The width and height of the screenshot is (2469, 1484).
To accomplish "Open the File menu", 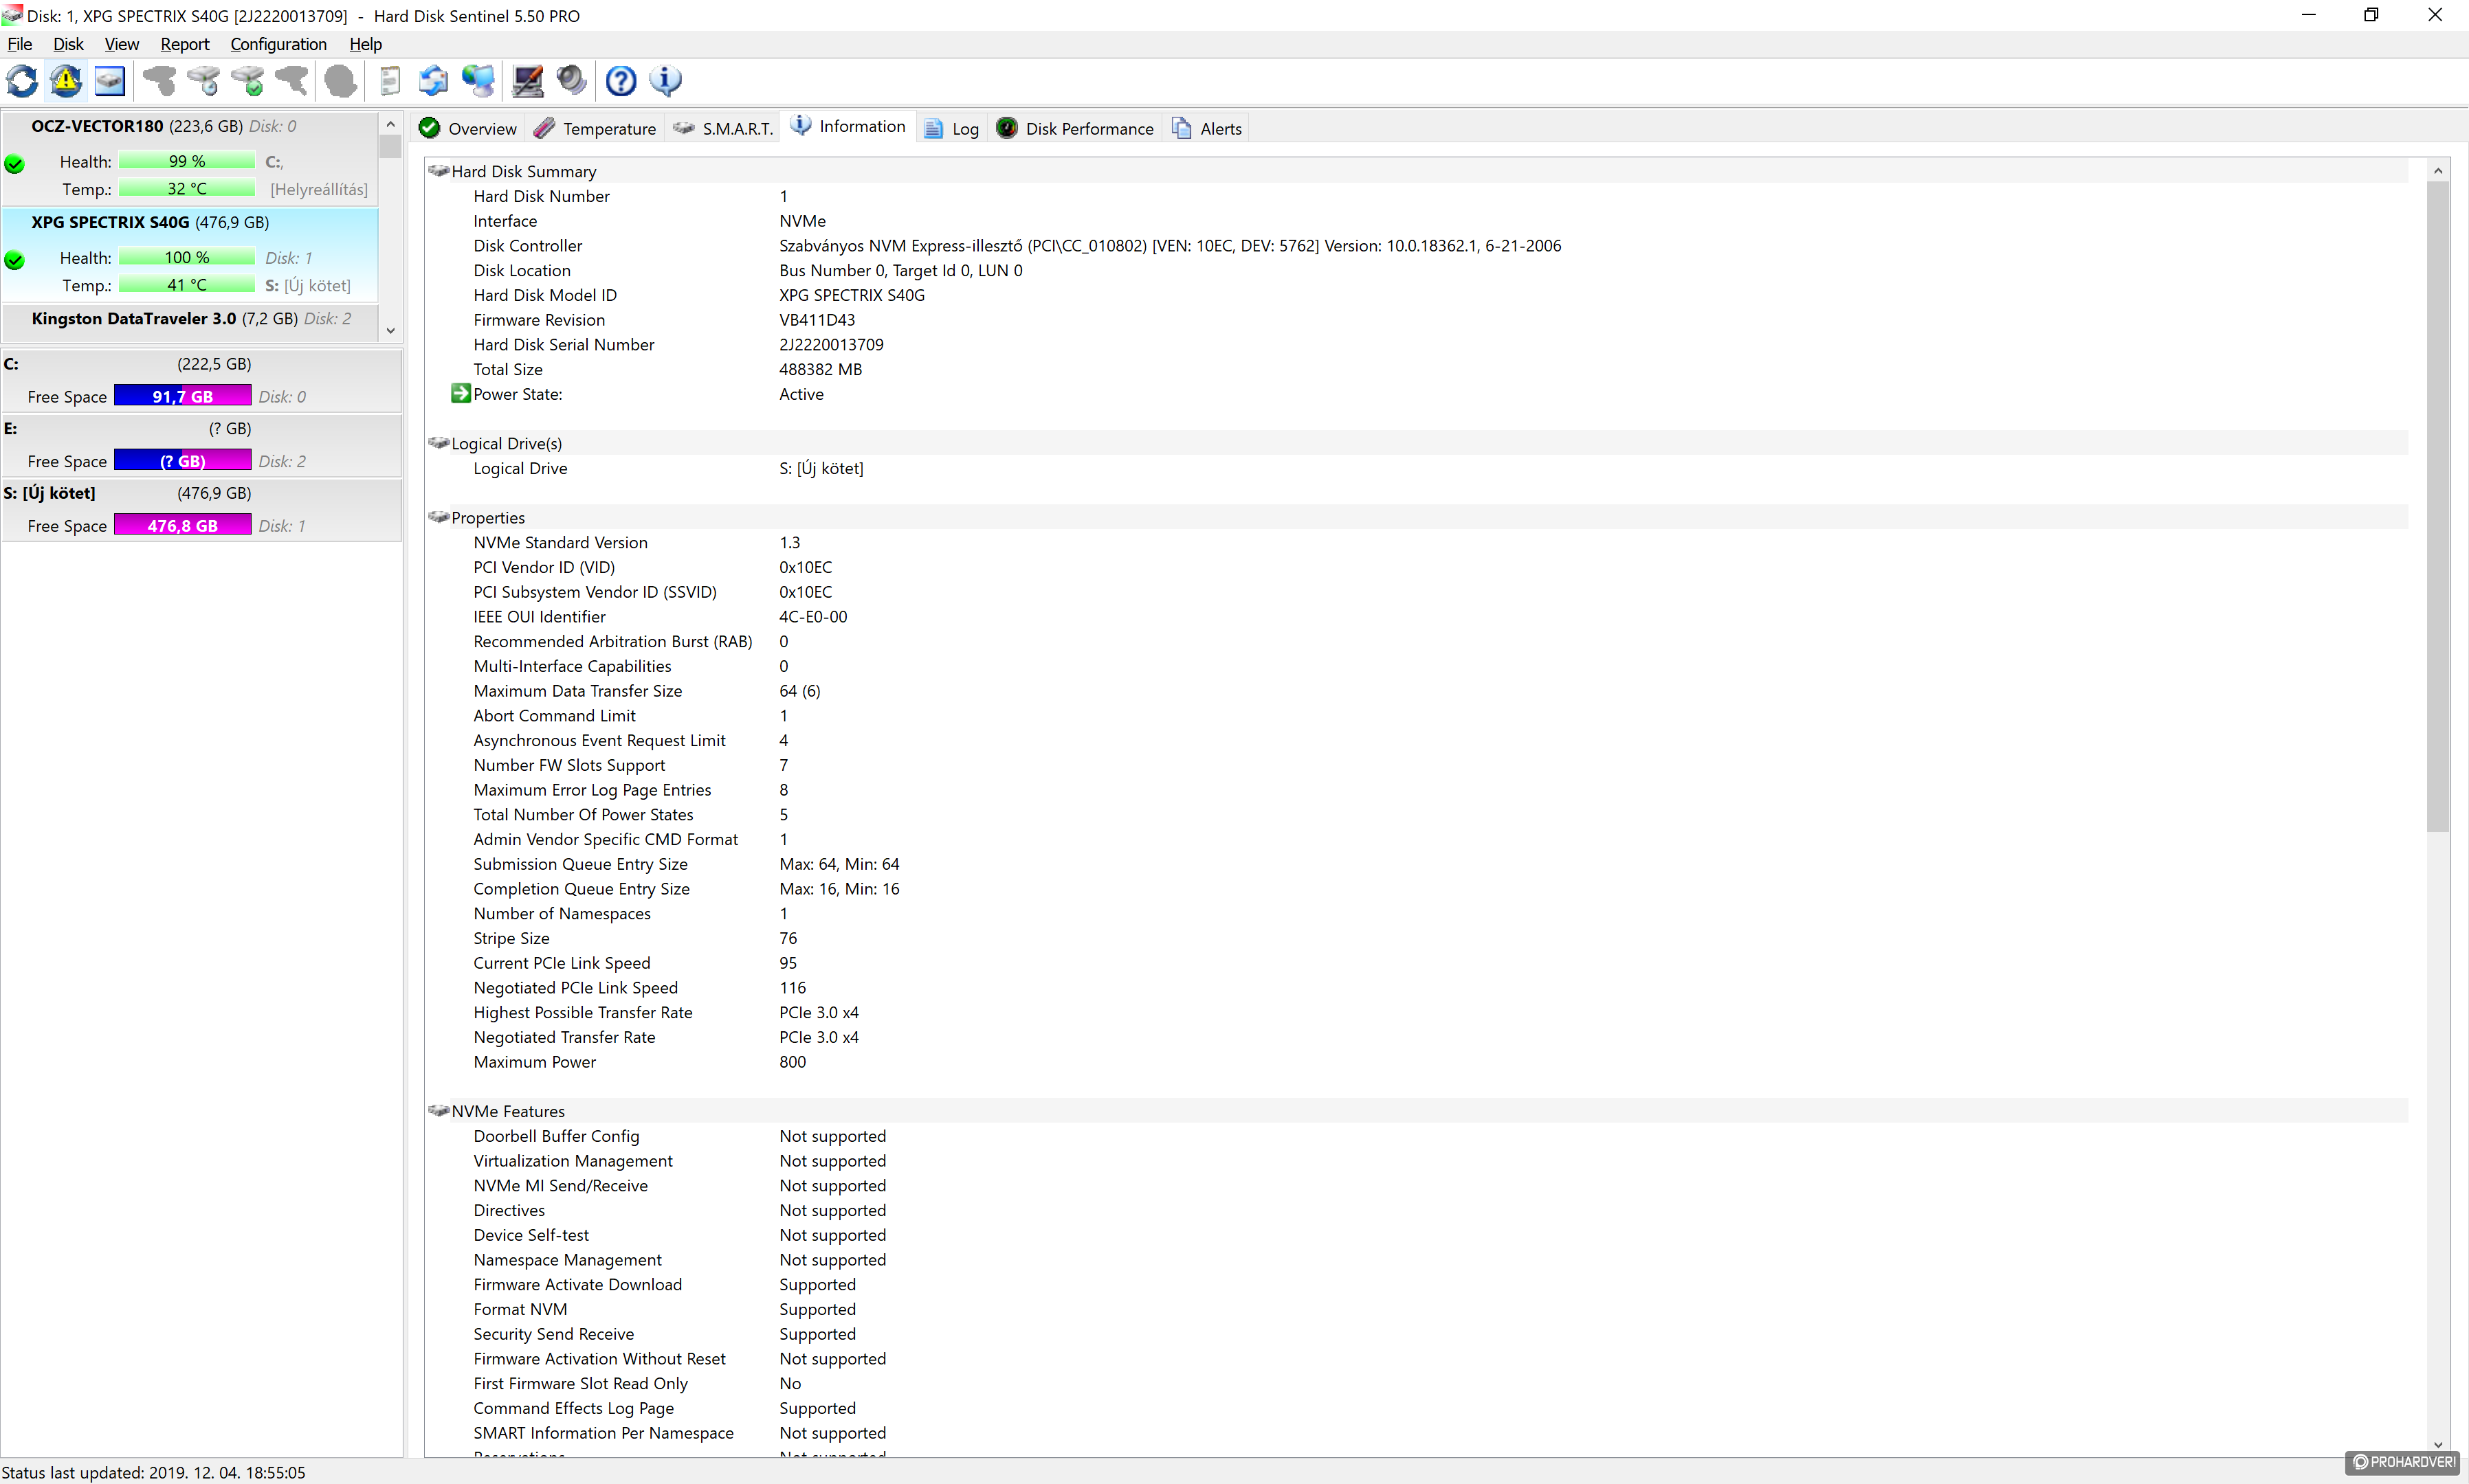I will [x=19, y=44].
